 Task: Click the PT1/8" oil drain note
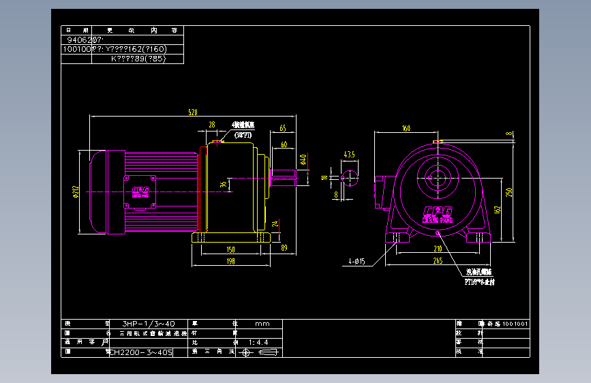479,281
